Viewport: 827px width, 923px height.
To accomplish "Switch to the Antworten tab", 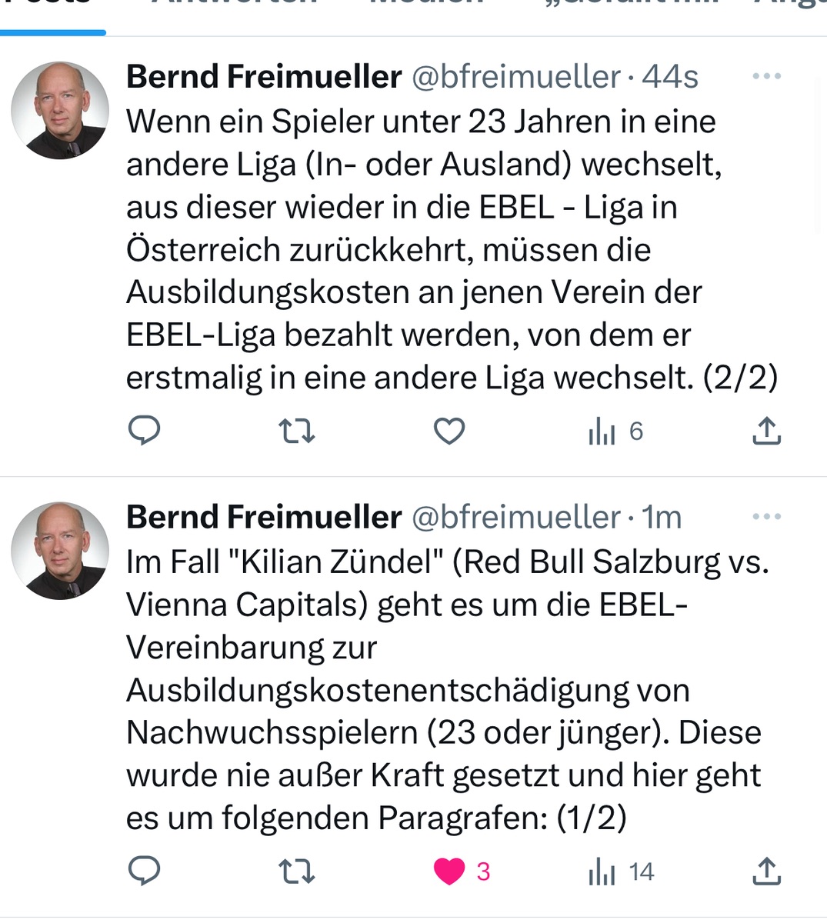I will pyautogui.click(x=235, y=4).
